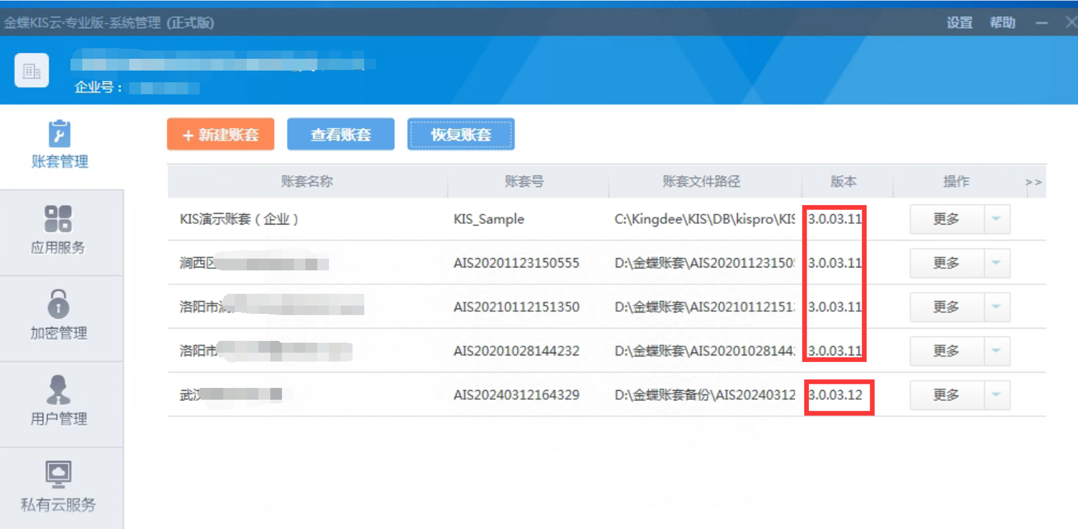Click the company building icon in header
The height and width of the screenshot is (529, 1078).
(x=32, y=71)
